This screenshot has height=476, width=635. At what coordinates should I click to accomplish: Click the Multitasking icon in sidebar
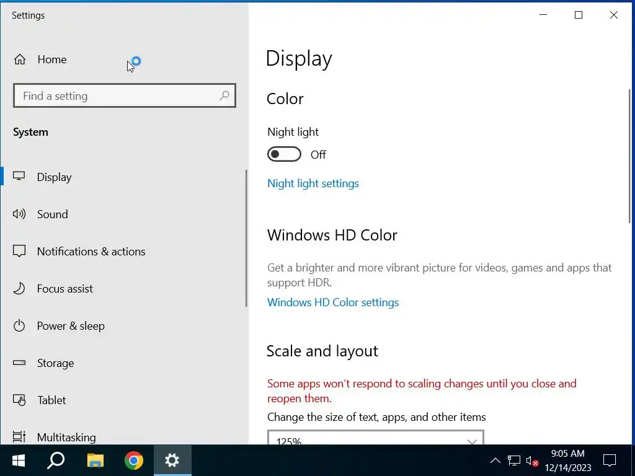pyautogui.click(x=19, y=437)
